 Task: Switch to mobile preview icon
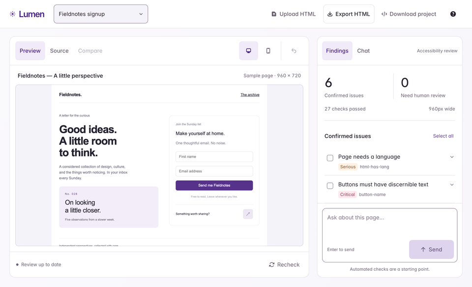pyautogui.click(x=268, y=51)
